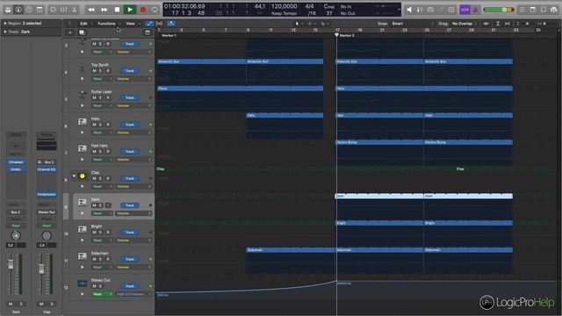Toggle Show Automation button
Viewport: 562px width, 316px height.
(x=148, y=24)
